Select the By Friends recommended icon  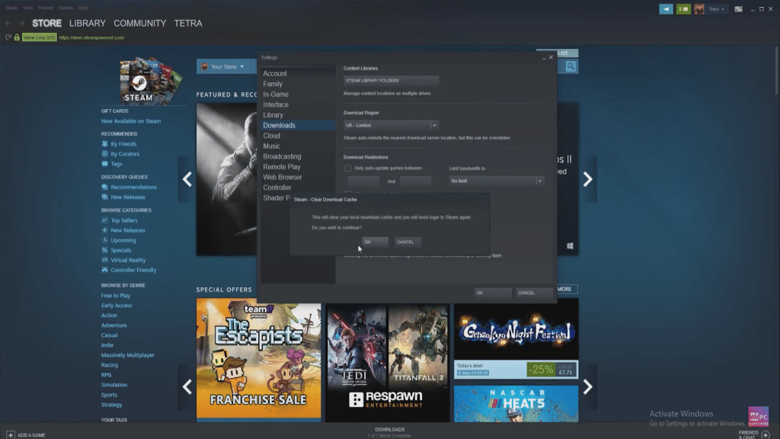[104, 144]
